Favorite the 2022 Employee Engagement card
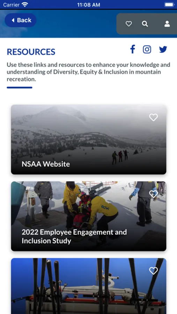Image resolution: width=177 pixels, height=314 pixels. 153,194
